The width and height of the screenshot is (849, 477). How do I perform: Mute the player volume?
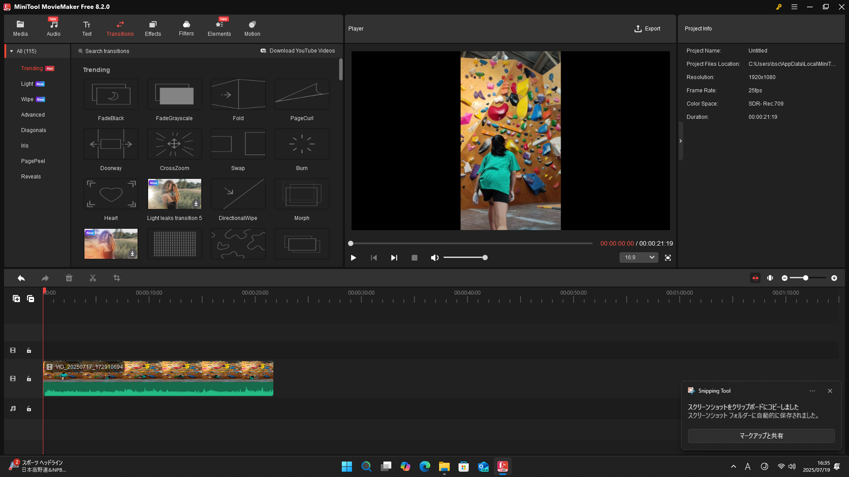click(x=435, y=257)
